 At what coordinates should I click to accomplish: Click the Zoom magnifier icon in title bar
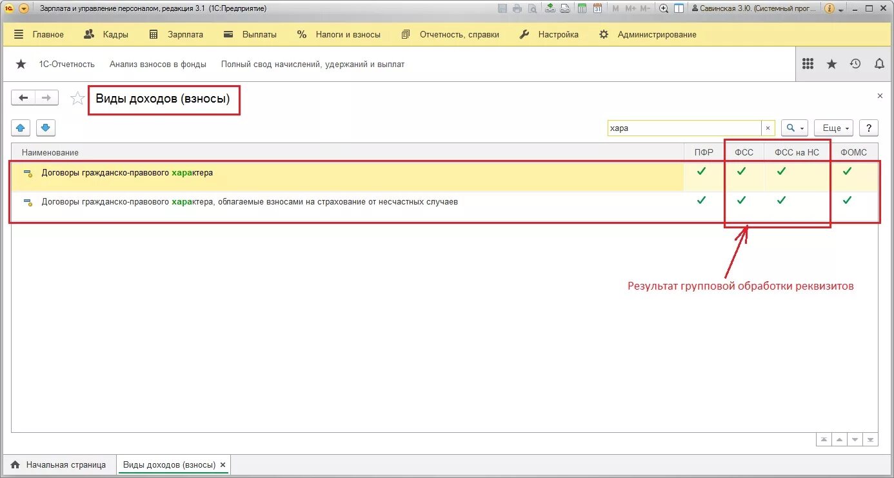[x=664, y=8]
